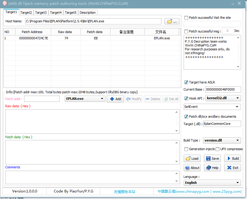Switch to the Target4 tab
247x199 pixels.
(56, 13)
